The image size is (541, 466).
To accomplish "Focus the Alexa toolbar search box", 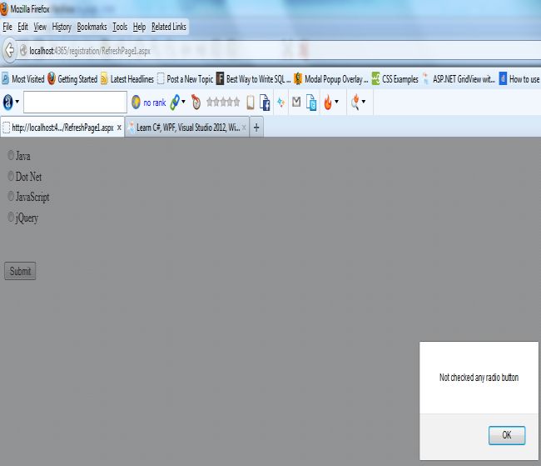I will [75, 102].
